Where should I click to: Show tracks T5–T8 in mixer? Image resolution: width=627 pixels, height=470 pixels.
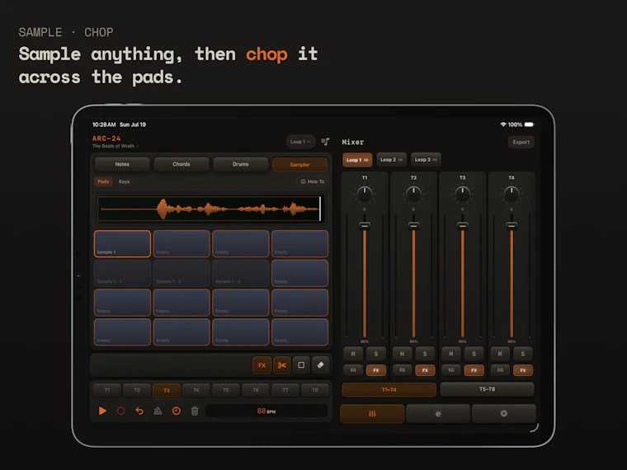[x=487, y=389]
